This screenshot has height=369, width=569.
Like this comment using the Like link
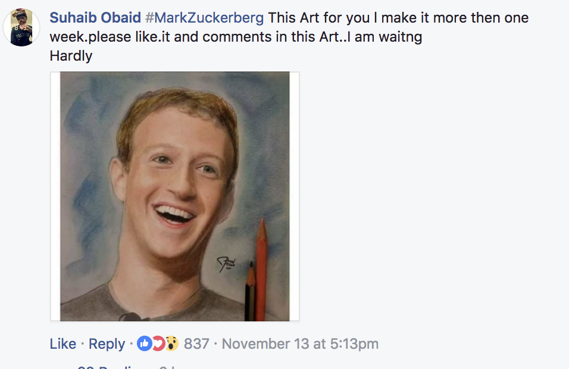(62, 343)
